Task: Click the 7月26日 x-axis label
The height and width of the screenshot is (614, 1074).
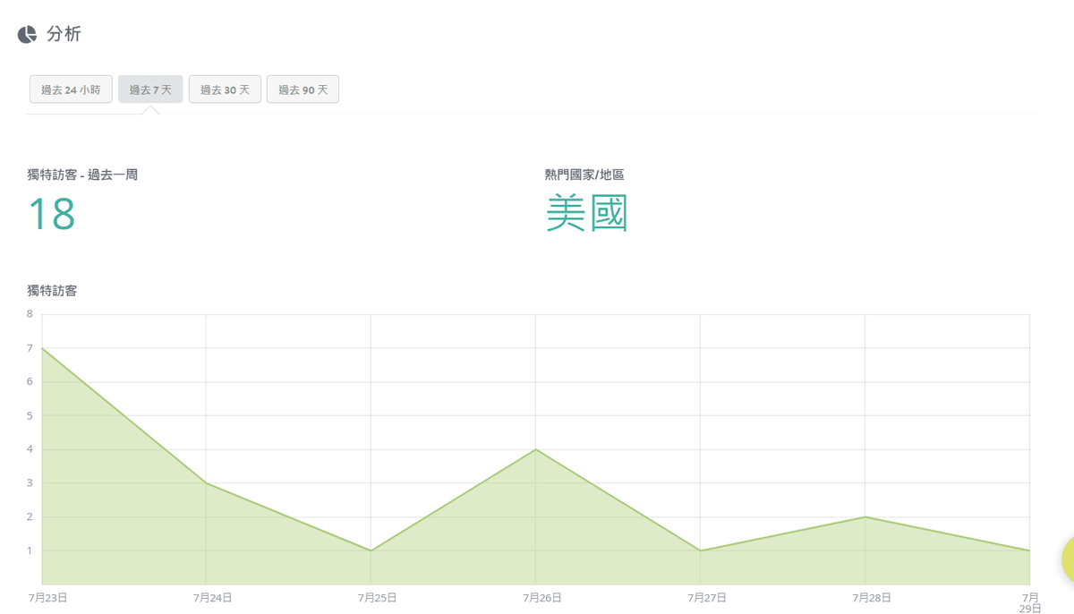Action: point(541,597)
